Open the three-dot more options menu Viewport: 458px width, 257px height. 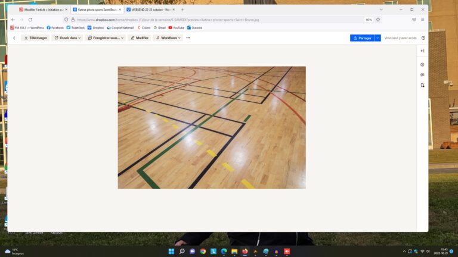(188, 38)
